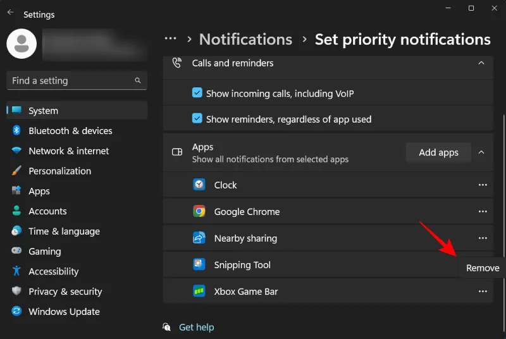506x339 pixels.
Task: Click the Snipping Tool app icon
Action: [199, 264]
